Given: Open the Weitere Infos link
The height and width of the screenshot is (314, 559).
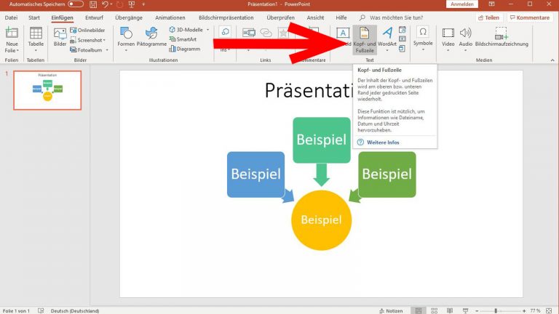Looking at the screenshot, I should 383,142.
